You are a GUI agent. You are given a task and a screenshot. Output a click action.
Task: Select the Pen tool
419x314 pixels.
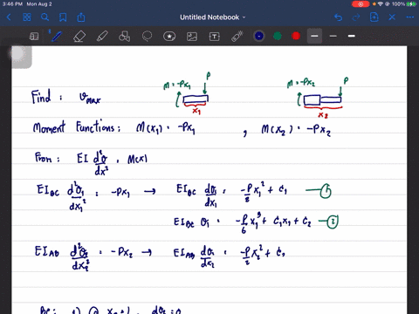[57, 37]
